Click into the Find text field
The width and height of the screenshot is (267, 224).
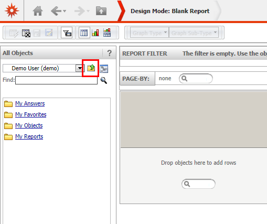click(x=56, y=80)
